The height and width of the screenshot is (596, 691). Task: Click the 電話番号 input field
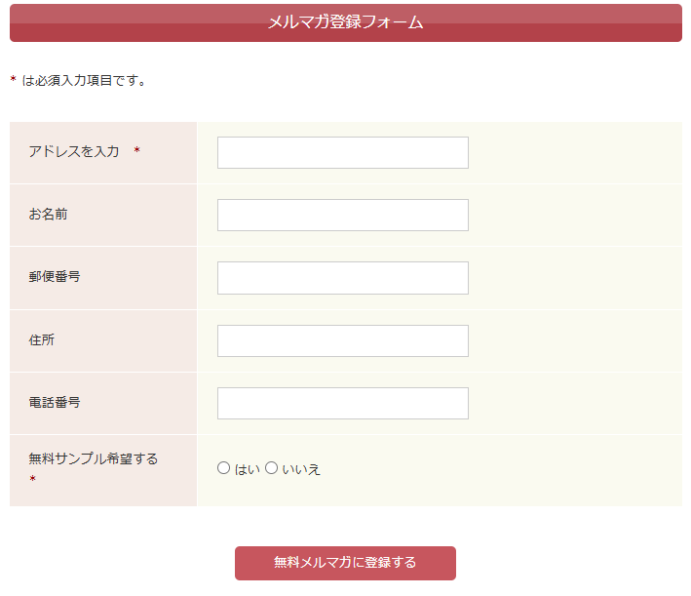[343, 403]
